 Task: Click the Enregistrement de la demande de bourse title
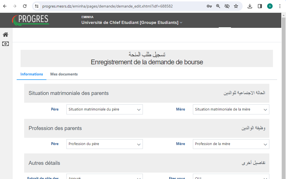pos(147,62)
